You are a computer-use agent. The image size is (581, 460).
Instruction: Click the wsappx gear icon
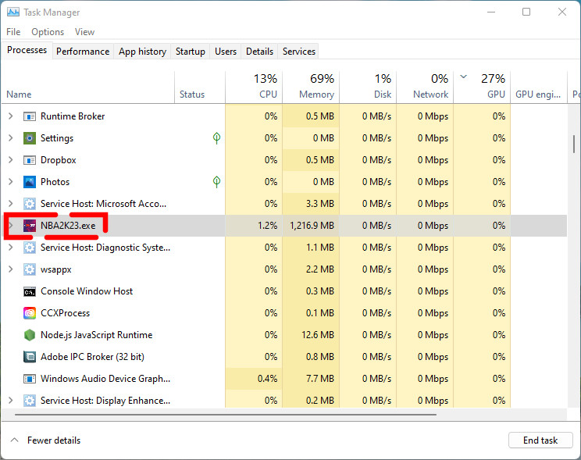click(x=30, y=269)
